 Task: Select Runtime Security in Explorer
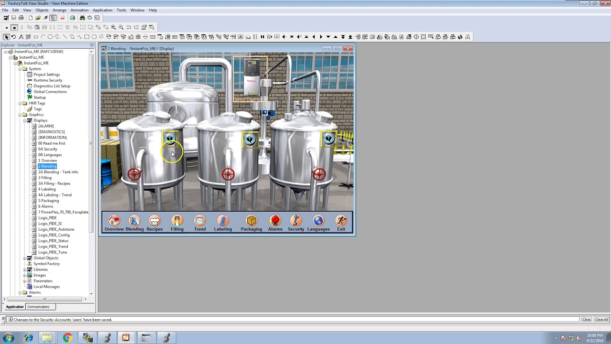pyautogui.click(x=48, y=80)
